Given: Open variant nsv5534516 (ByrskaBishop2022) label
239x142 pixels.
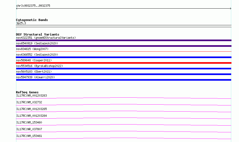Looking at the screenshot, I should (39, 66).
